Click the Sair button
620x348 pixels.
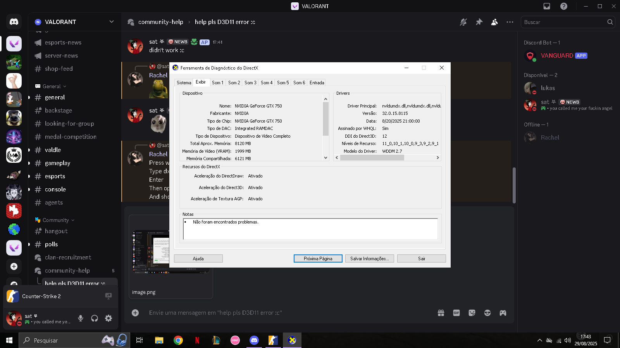(x=422, y=259)
